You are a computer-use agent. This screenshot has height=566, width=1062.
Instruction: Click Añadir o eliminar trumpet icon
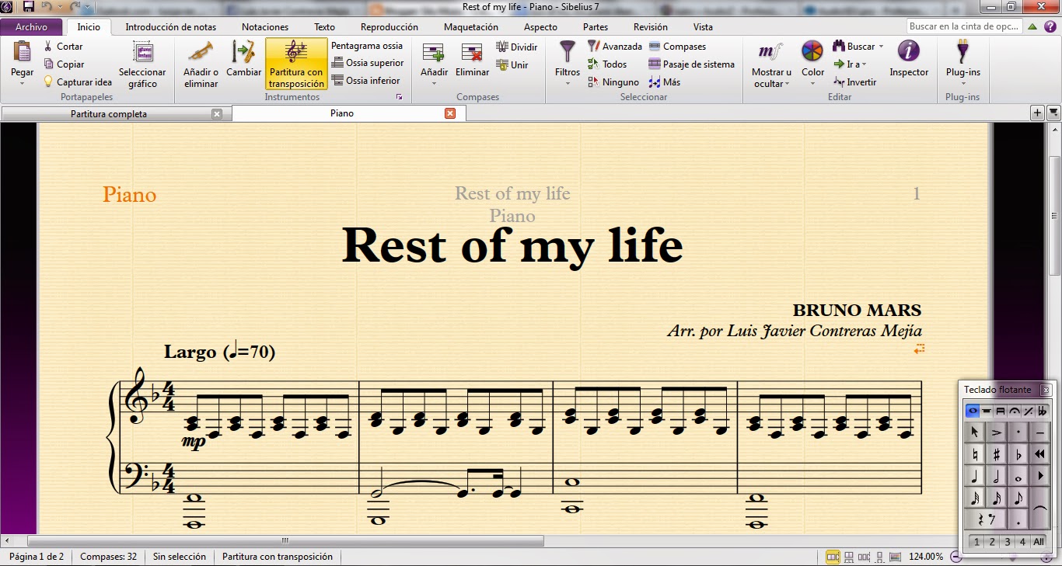point(201,51)
